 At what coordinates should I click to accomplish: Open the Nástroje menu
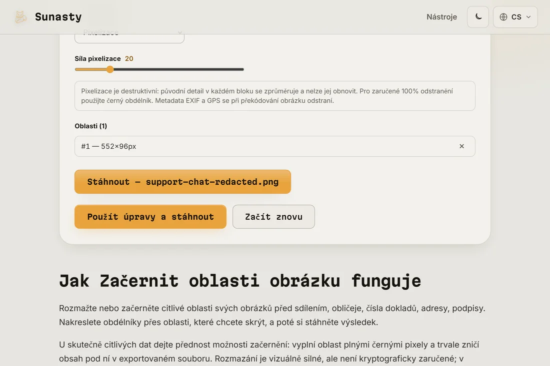click(x=441, y=17)
